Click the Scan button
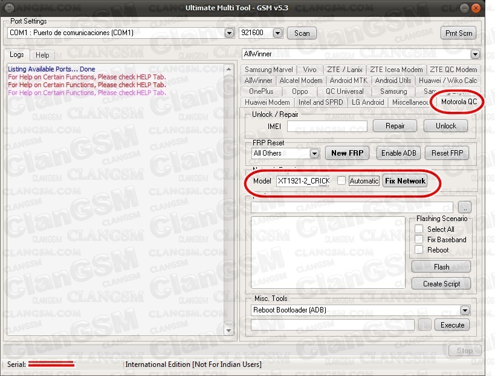The height and width of the screenshot is (376, 495). (x=302, y=33)
